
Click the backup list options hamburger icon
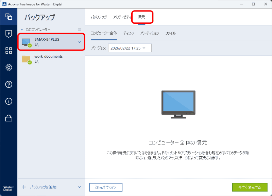[79, 29]
